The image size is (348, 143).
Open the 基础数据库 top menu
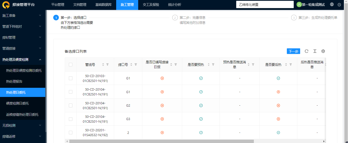coord(103,5)
